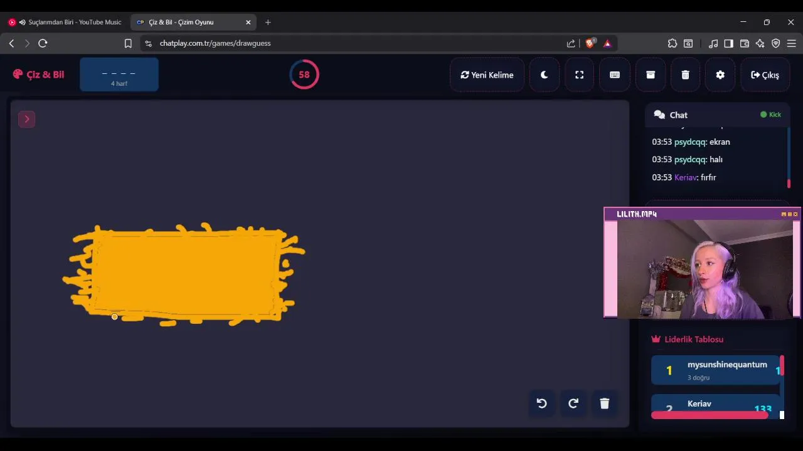Click the Çiz & Bil logo
803x451 pixels.
click(x=38, y=75)
